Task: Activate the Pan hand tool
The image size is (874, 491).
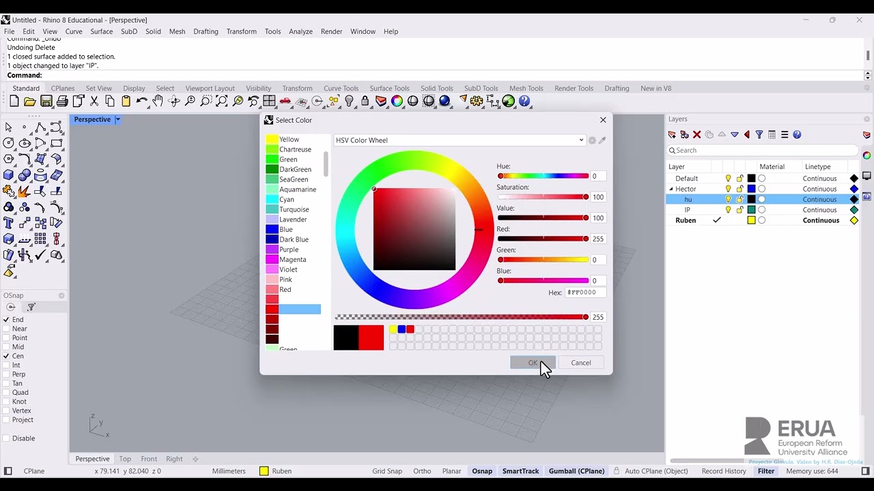Action: [158, 102]
